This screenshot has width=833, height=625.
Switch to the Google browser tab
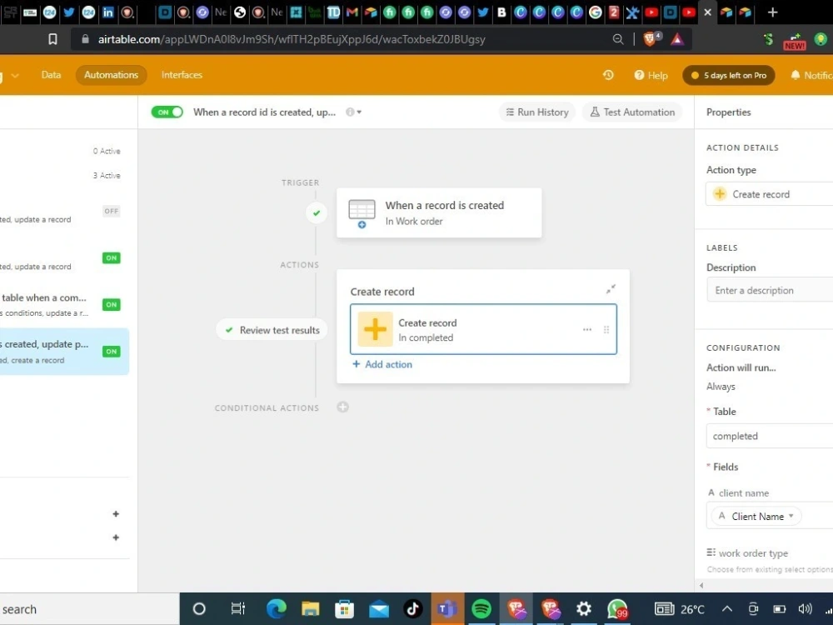pyautogui.click(x=595, y=12)
